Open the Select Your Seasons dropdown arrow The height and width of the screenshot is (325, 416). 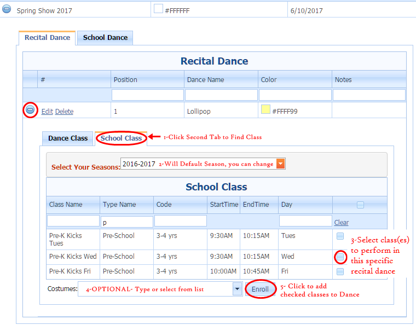click(281, 164)
